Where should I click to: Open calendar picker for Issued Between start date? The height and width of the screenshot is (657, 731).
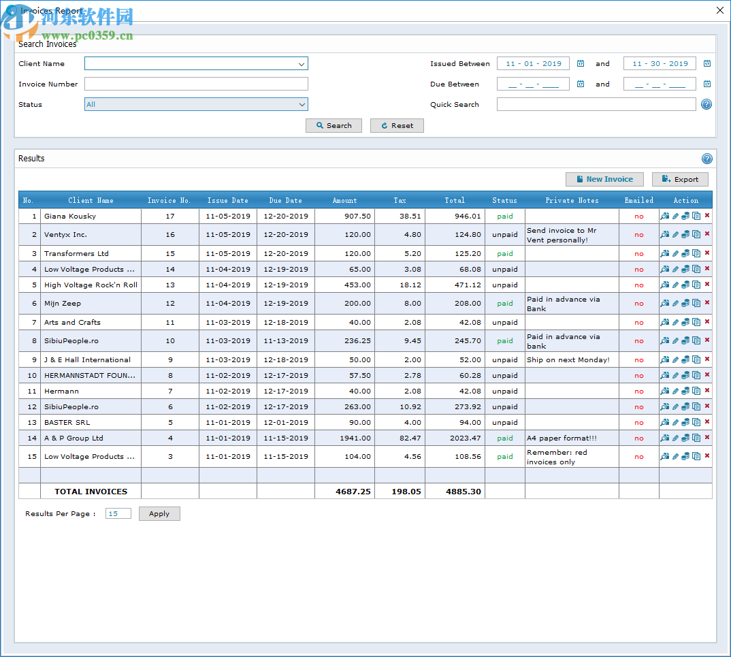[x=581, y=64]
